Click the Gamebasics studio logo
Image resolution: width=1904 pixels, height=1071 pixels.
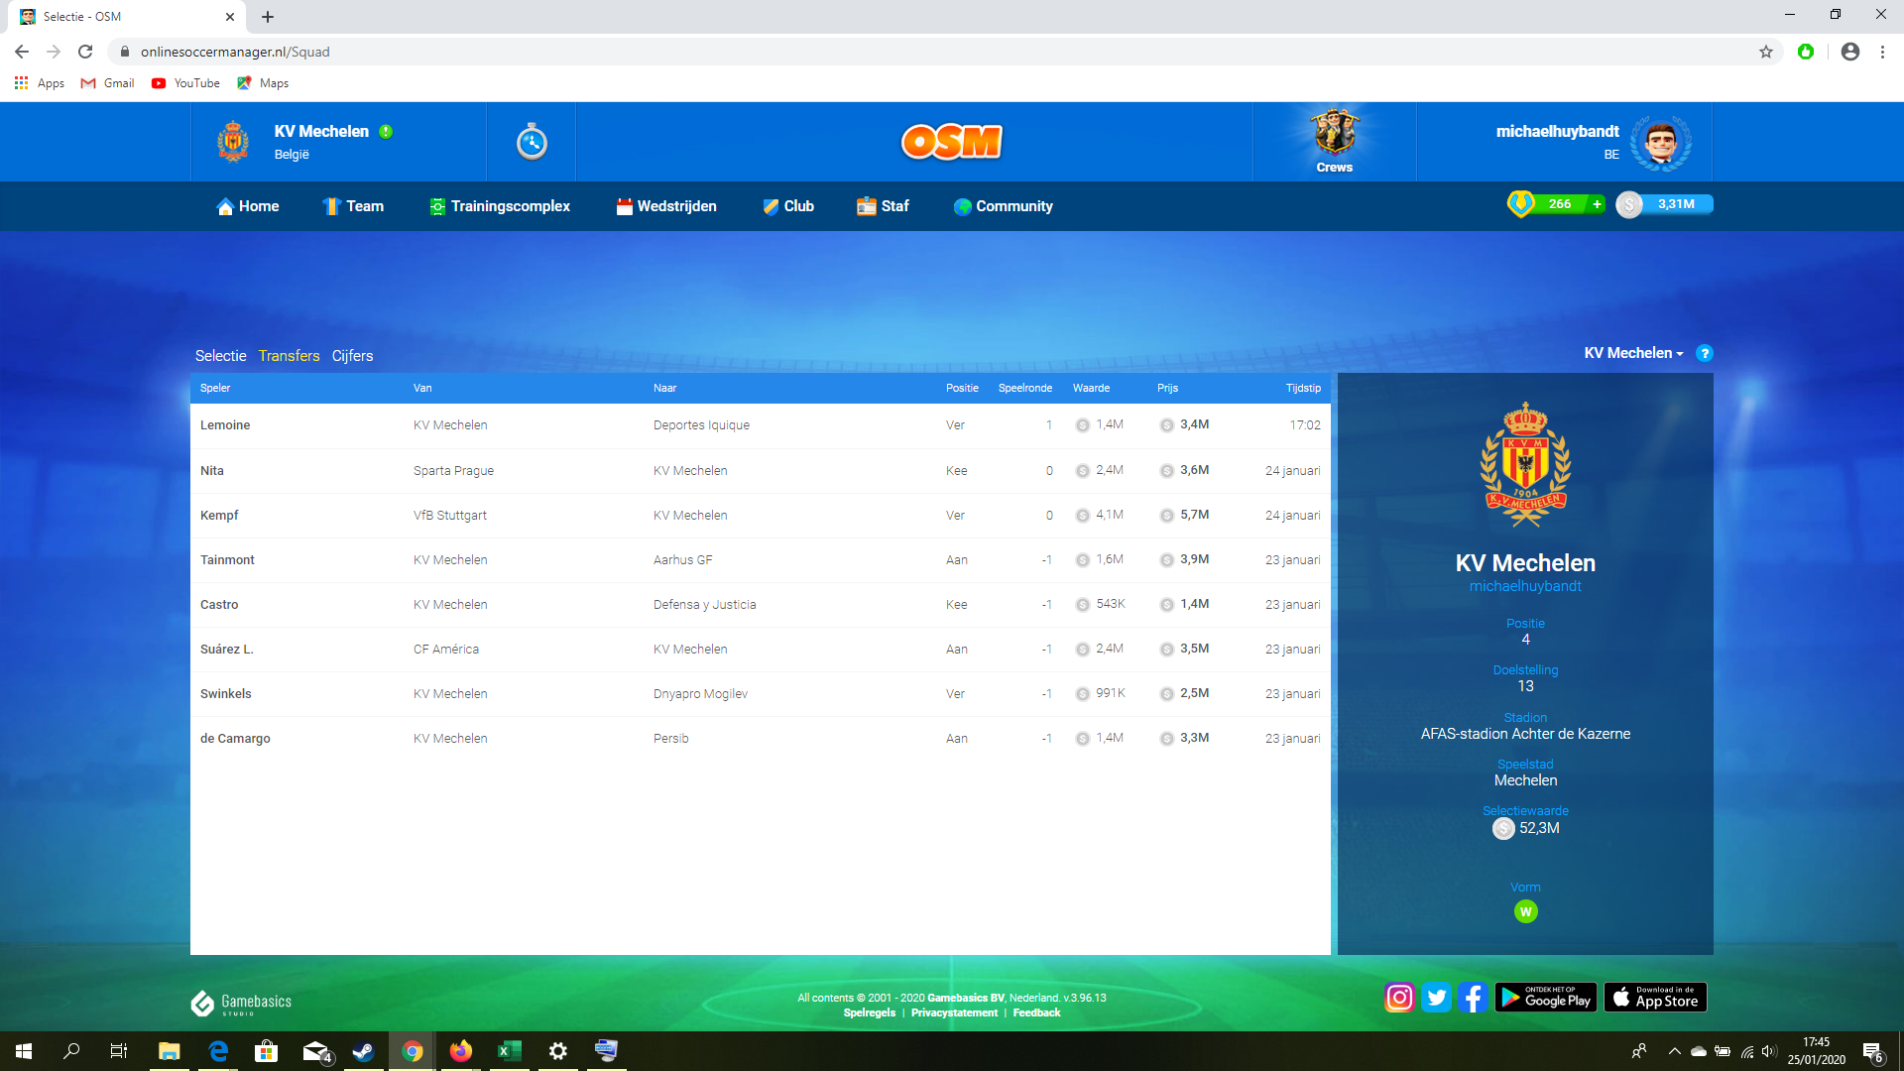241,1004
